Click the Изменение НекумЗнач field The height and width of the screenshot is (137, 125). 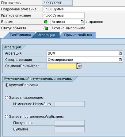(70, 104)
